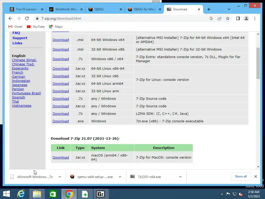Open the taskbar clock showing 2:58 AM
Screen dimensions: 265x199
(x=254, y=194)
